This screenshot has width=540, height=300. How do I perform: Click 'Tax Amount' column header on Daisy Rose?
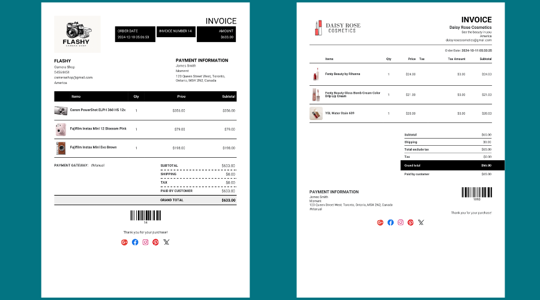[x=457, y=59]
